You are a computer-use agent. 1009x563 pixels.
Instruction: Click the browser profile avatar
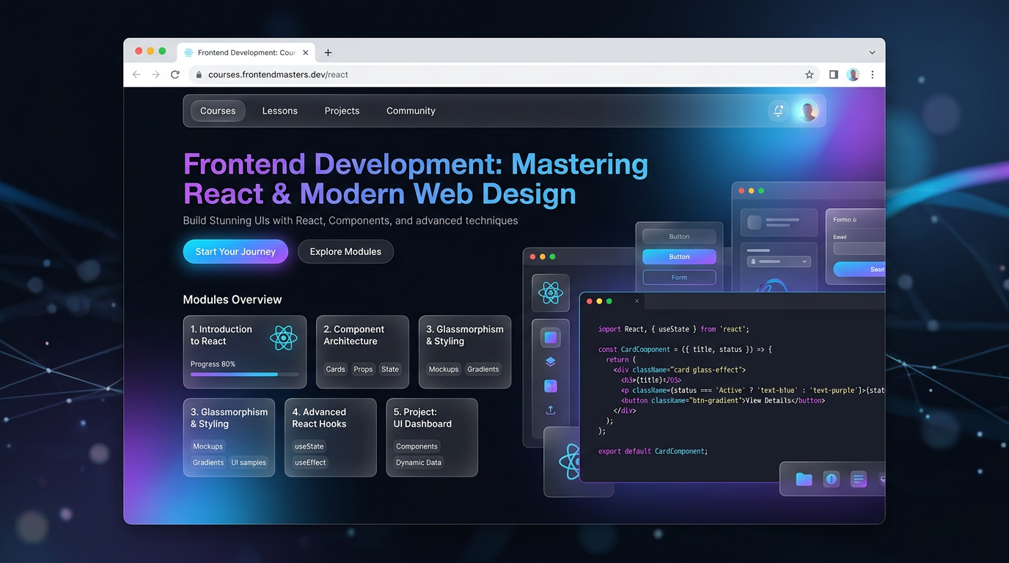852,74
